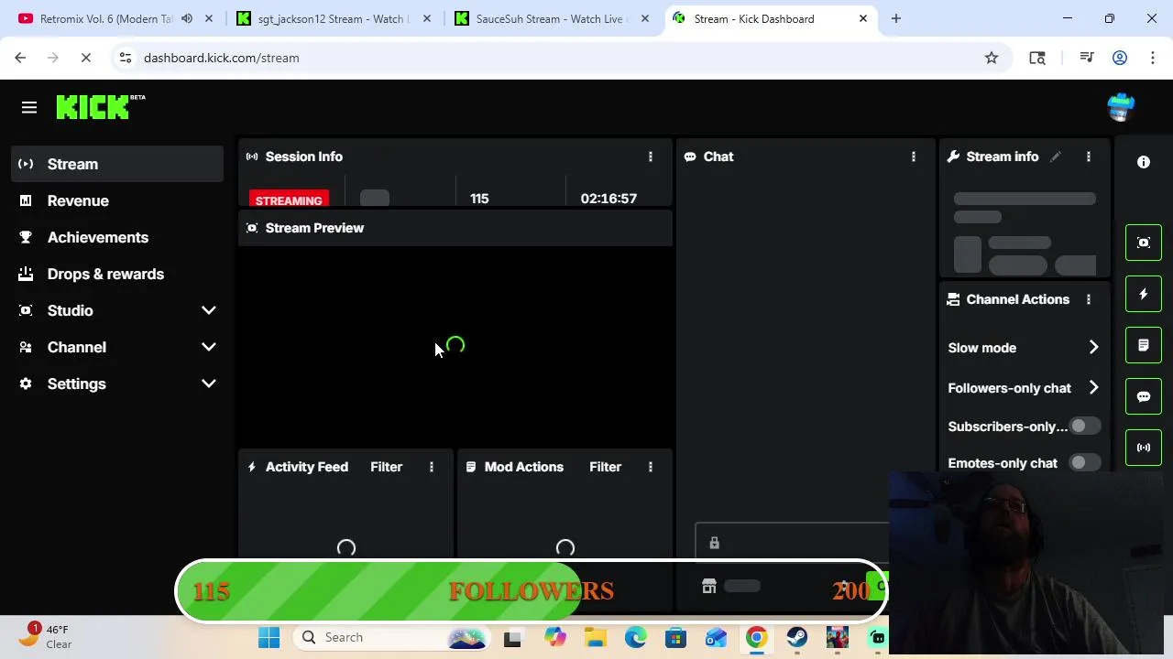The height and width of the screenshot is (659, 1173).
Task: Bookmark this page with star icon
Action: click(992, 58)
